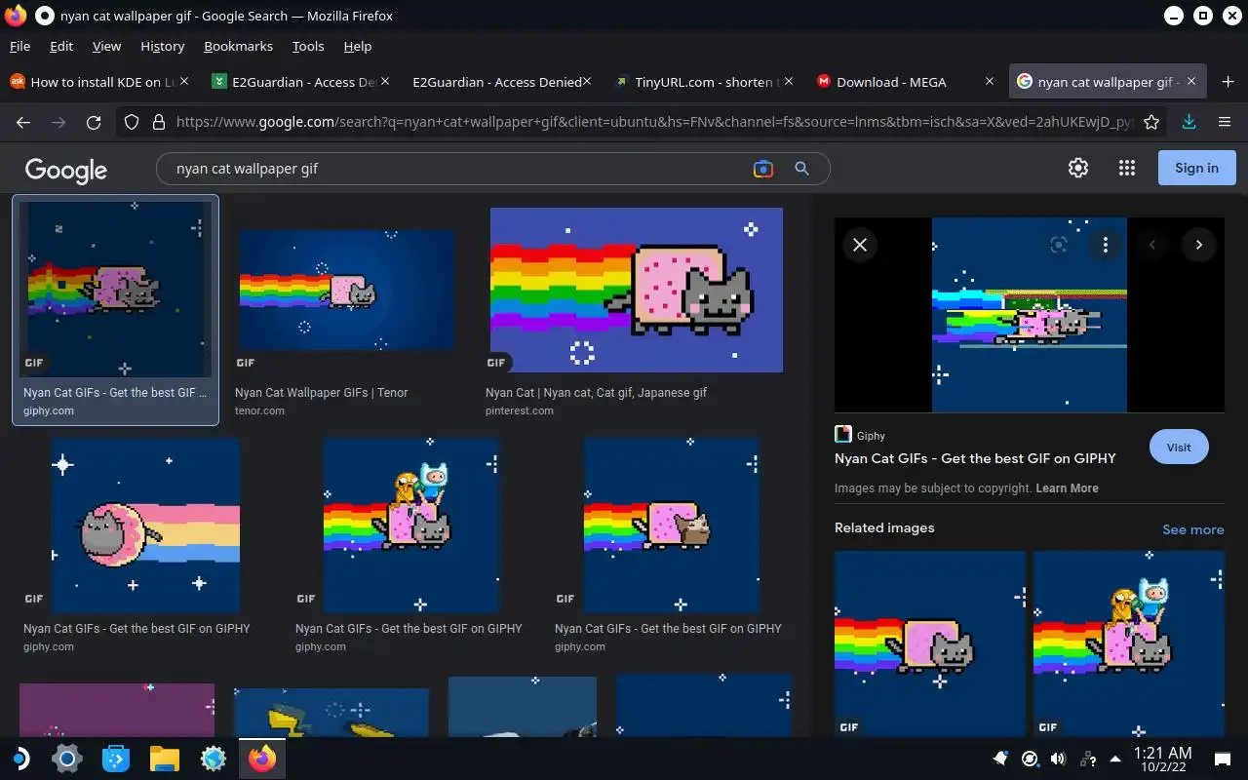
Task: Expand hidden system tray icons arrow
Action: click(x=1114, y=759)
